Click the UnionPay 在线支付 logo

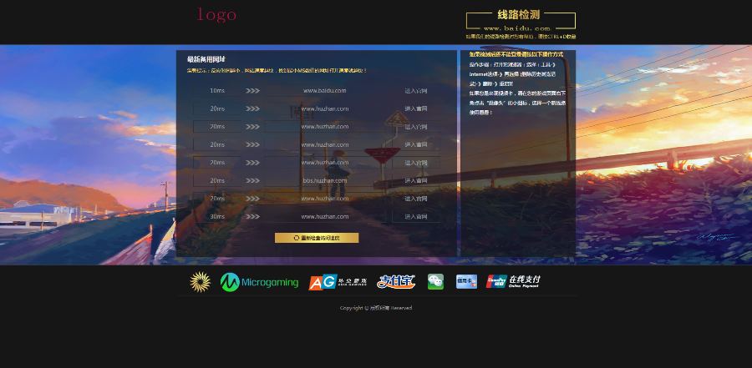pos(513,282)
